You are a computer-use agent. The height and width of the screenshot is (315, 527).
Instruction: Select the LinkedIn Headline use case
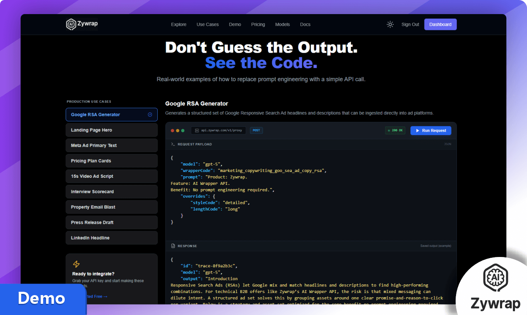tap(112, 238)
